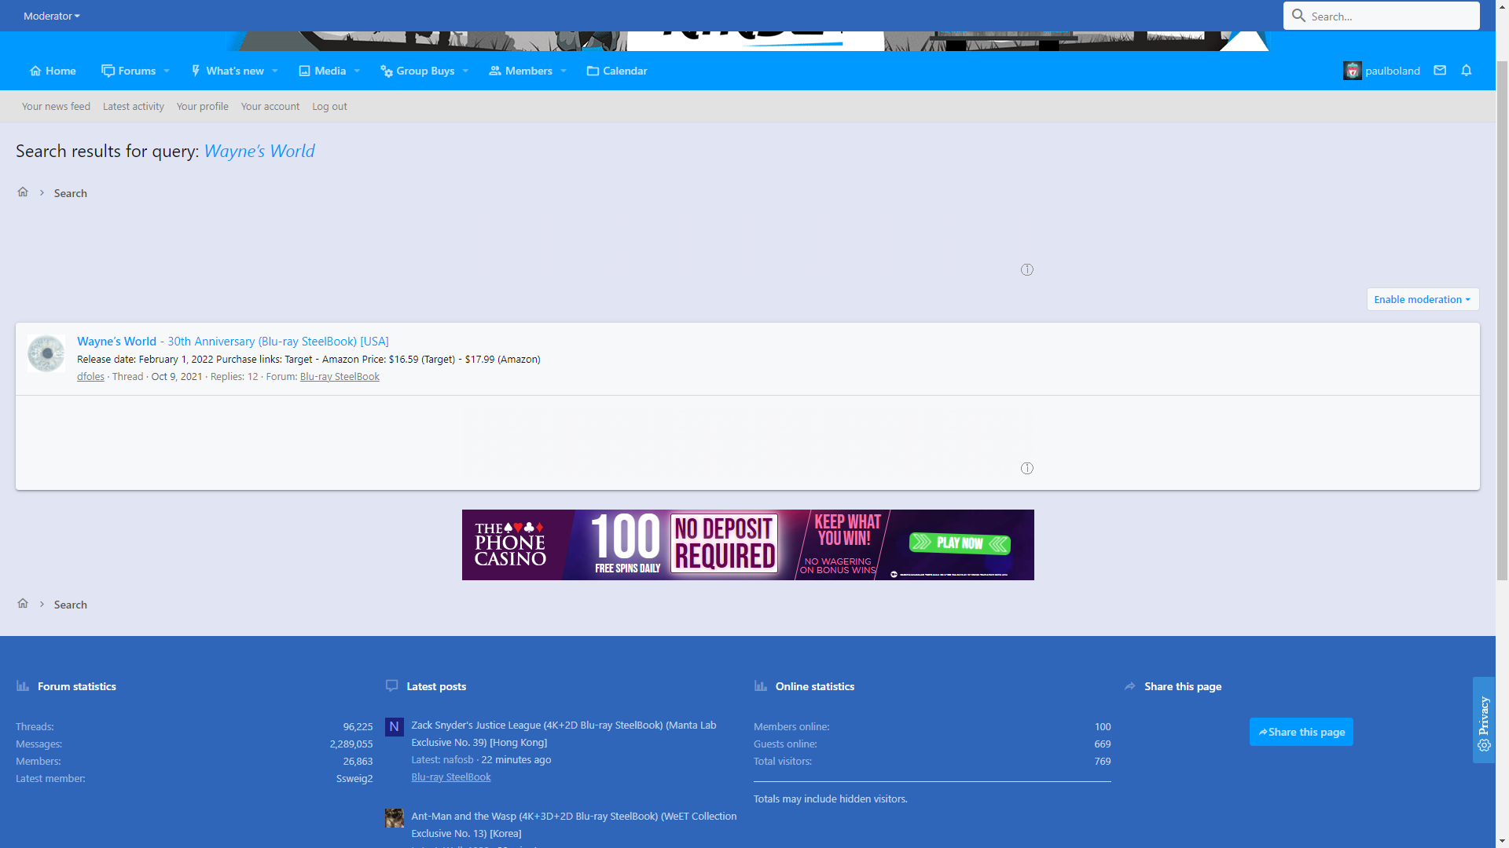View Latest activity

[134, 106]
